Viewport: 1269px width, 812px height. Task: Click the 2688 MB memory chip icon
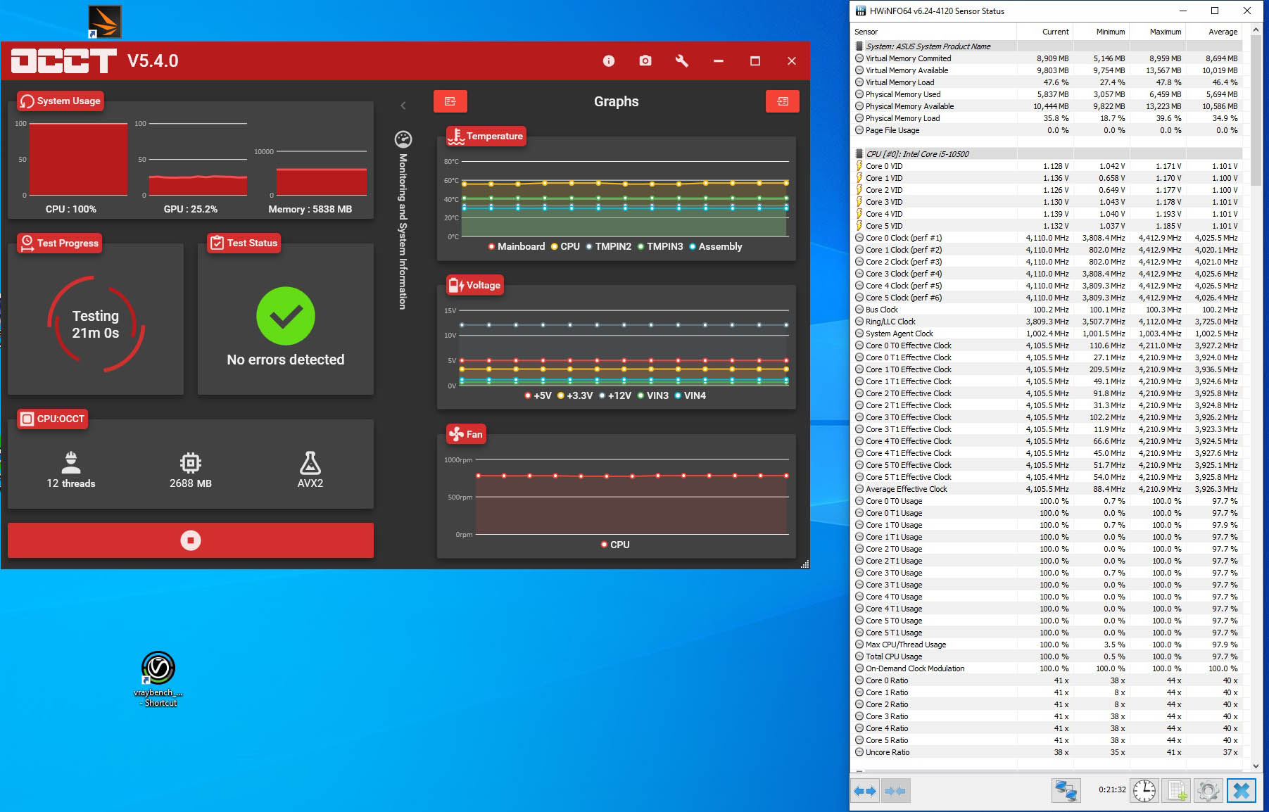pyautogui.click(x=191, y=462)
